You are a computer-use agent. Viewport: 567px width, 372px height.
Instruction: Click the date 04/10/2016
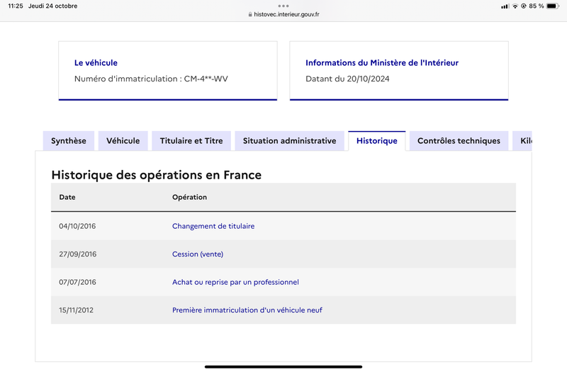click(77, 226)
